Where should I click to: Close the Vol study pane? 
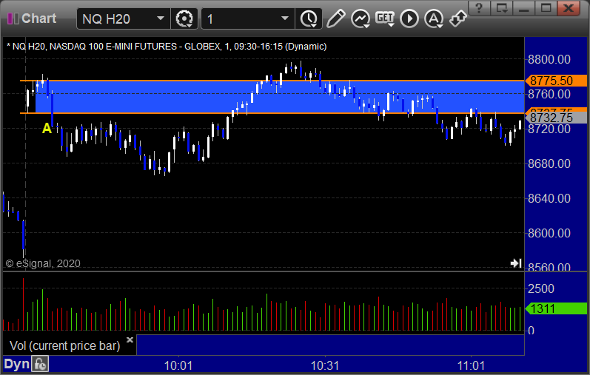(x=130, y=339)
